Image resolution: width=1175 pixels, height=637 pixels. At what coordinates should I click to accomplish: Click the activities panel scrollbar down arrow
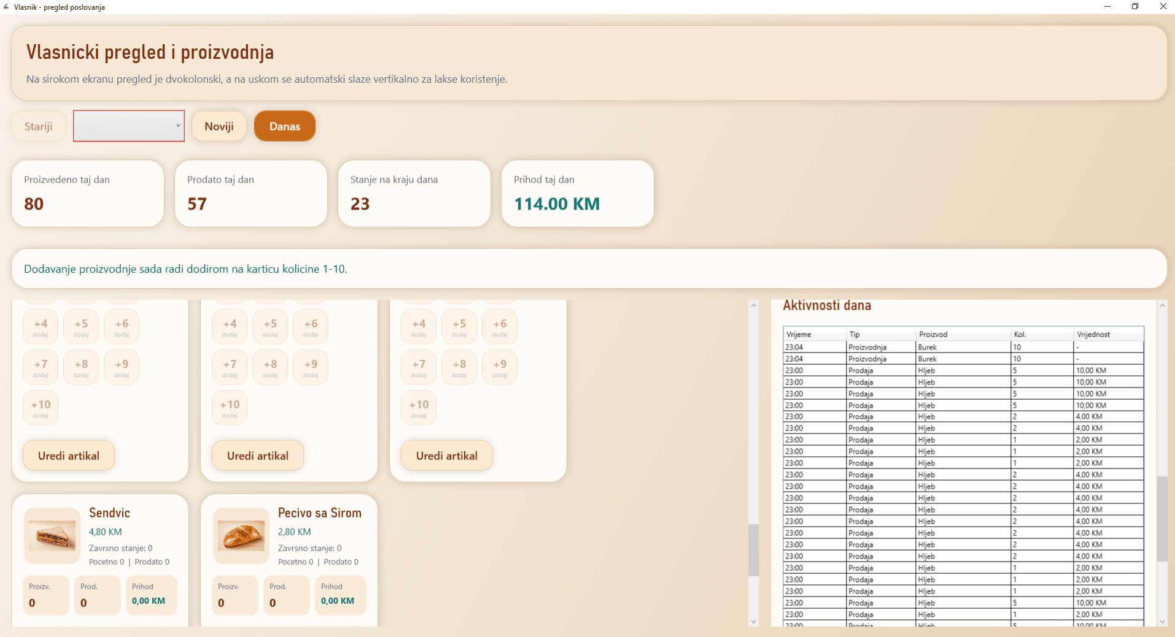click(x=1162, y=622)
